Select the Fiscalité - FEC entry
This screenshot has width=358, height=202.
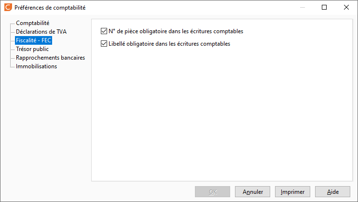tap(34, 40)
